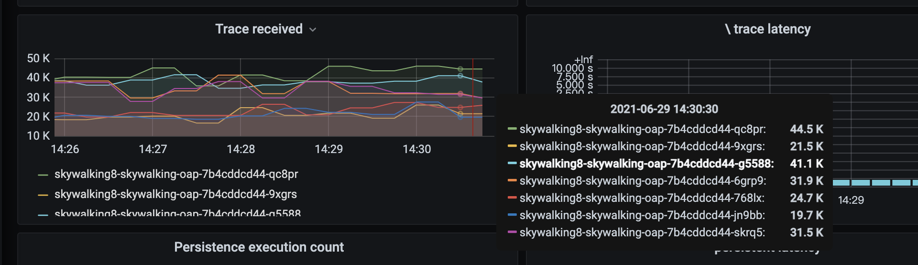
Task: Open the trace latency panel title
Action: click(767, 29)
